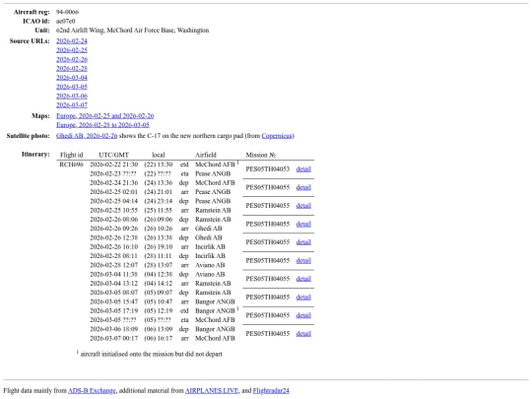Open the 2026-02-28 source URL
532x399 pixels.
click(x=72, y=69)
